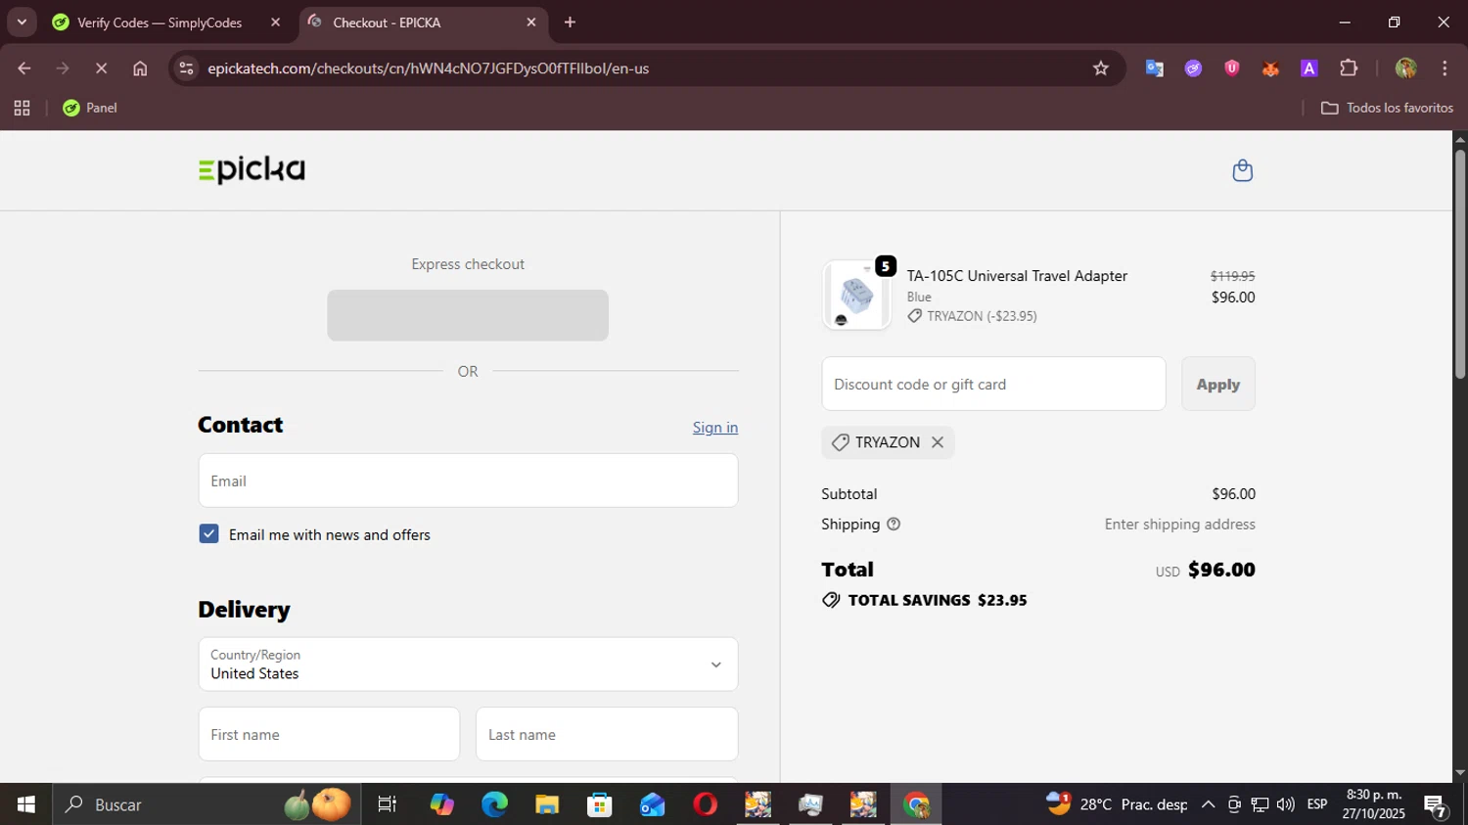
Task: Click the Epicka logo
Action: coord(252,170)
